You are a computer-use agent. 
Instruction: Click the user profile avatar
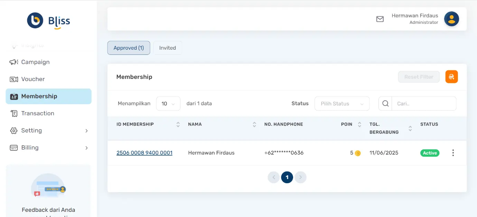(451, 19)
